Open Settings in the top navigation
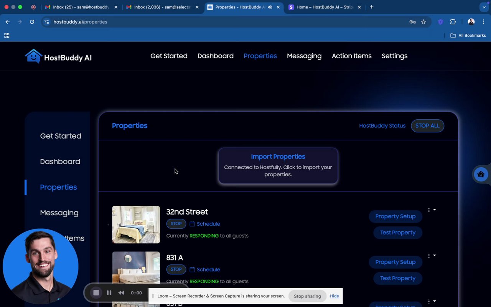 [x=394, y=56]
